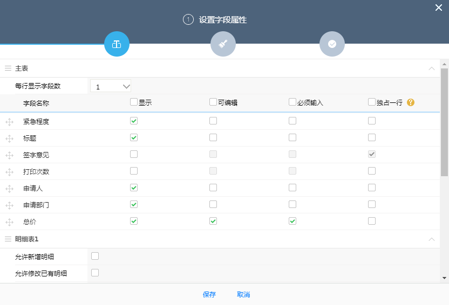
Task: Disable 必须输入 for the 总价 field
Action: point(292,221)
